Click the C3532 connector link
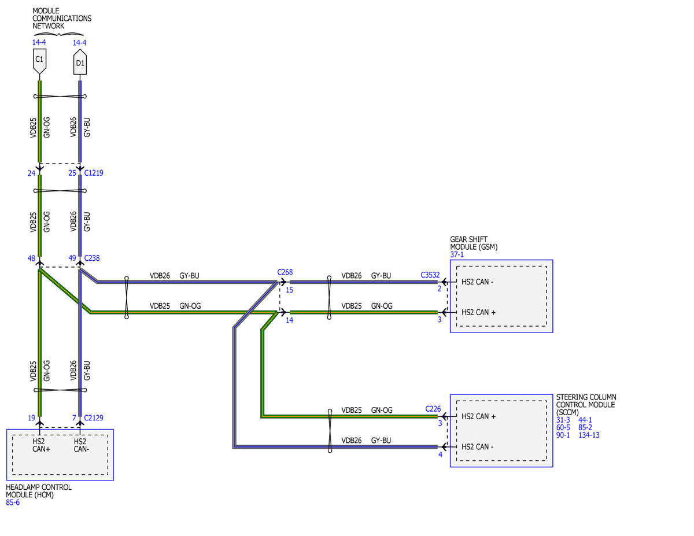 click(431, 276)
